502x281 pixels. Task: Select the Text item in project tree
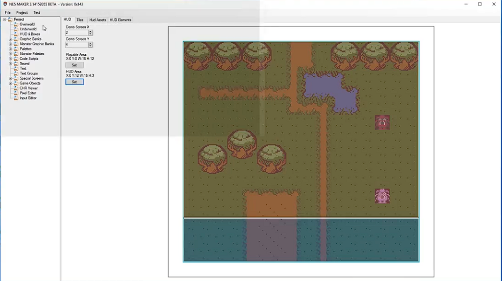23,69
